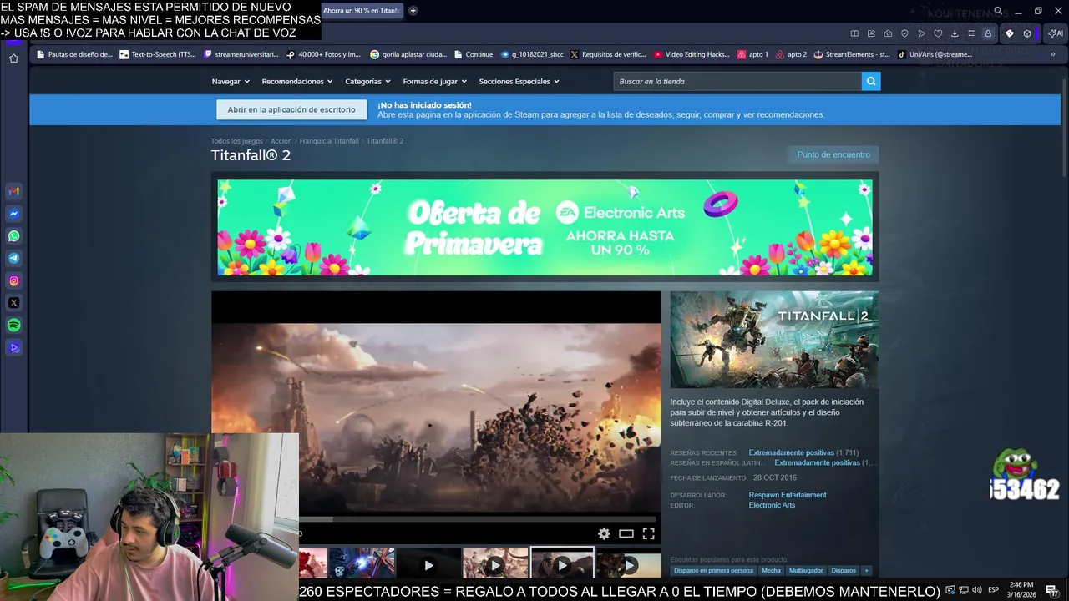The width and height of the screenshot is (1069, 601).
Task: Click the Steam store search magnifier button
Action: pyautogui.click(x=871, y=81)
